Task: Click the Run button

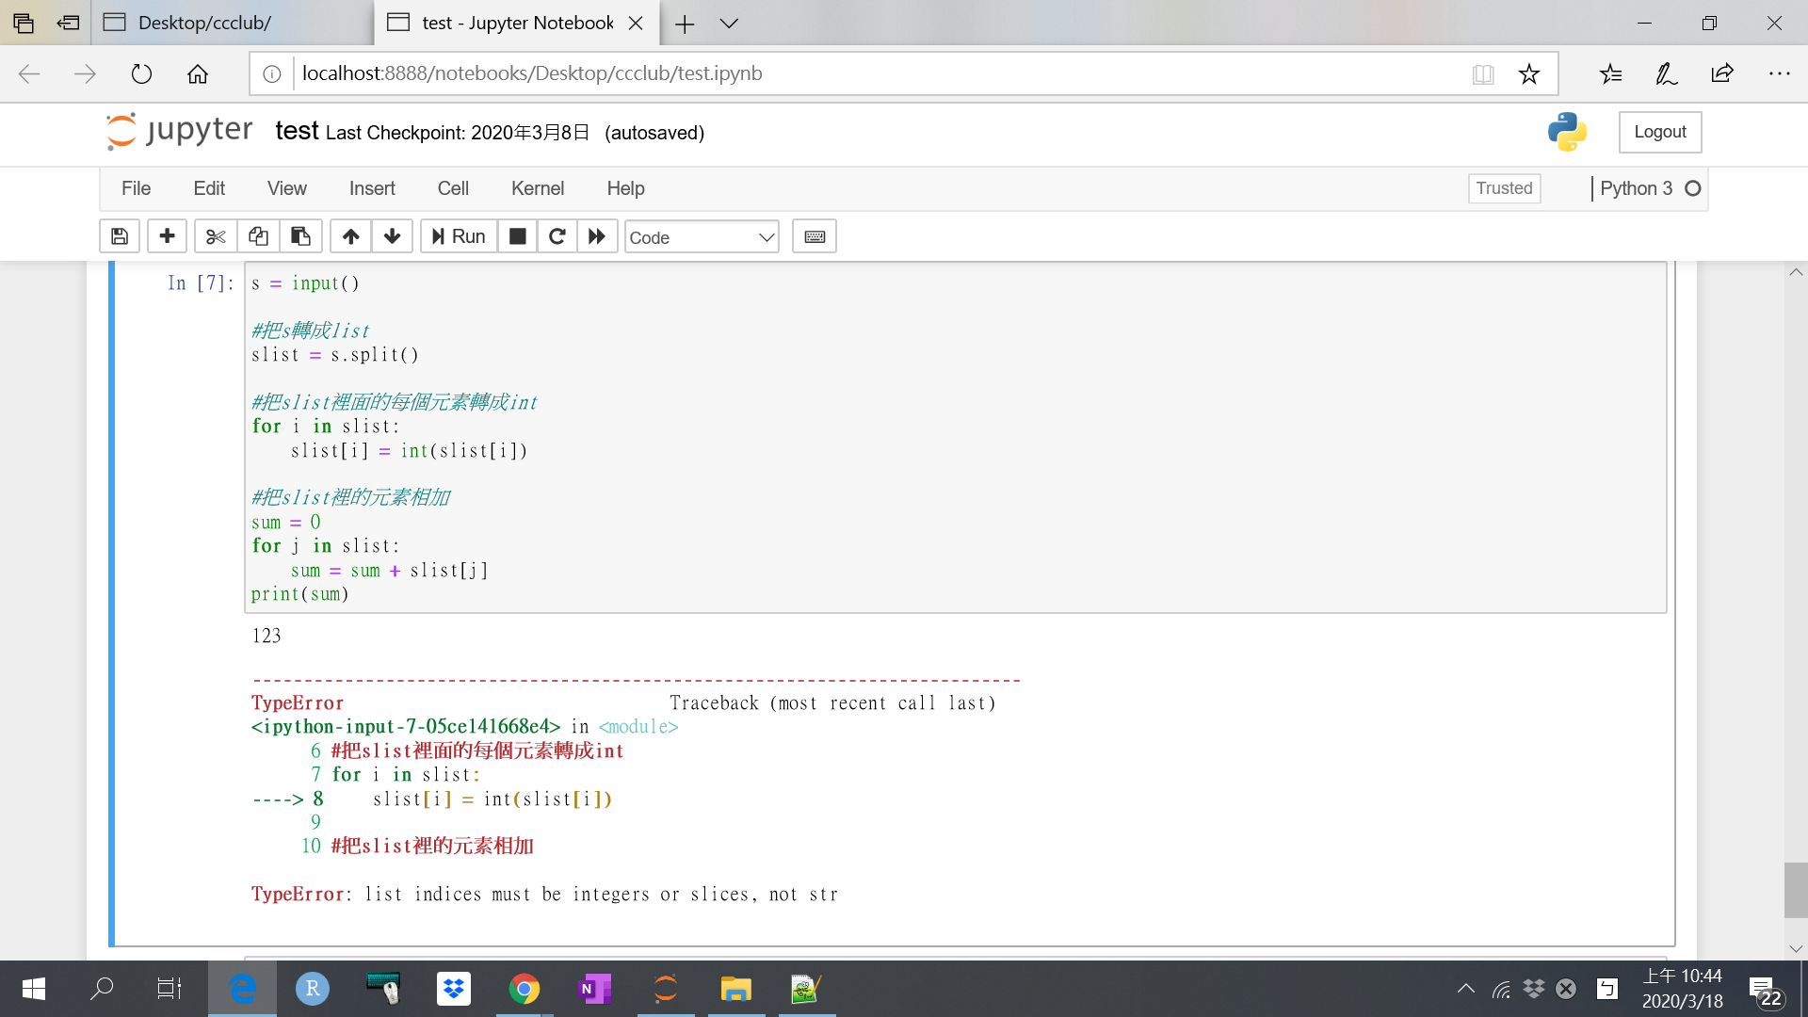Action: tap(459, 236)
